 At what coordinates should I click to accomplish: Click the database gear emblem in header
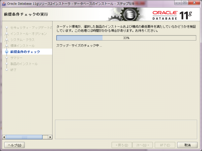tap(130, 14)
